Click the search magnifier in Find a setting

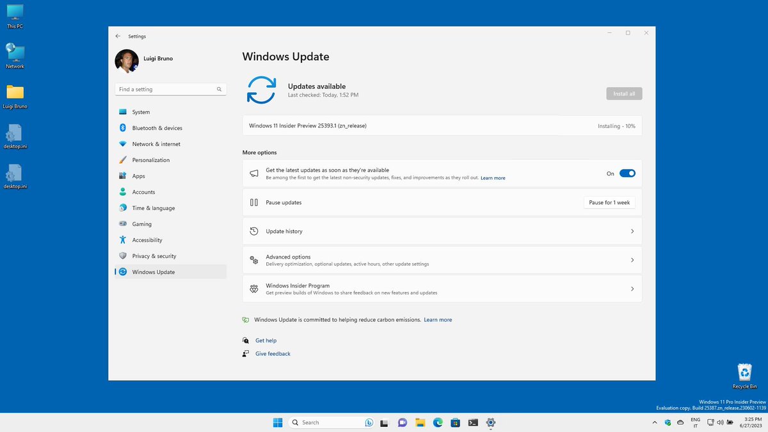pyautogui.click(x=219, y=90)
